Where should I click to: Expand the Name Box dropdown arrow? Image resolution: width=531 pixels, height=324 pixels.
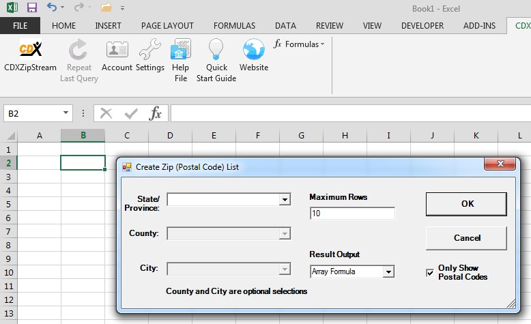(66, 113)
